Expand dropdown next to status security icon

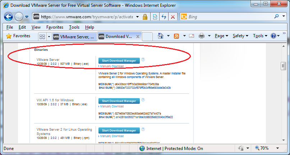pos(248,148)
